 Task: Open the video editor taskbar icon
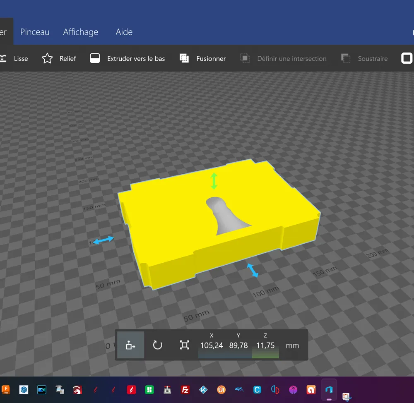[42, 390]
